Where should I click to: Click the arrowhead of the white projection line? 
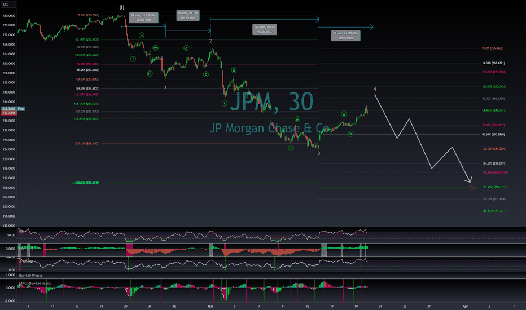[x=470, y=181]
